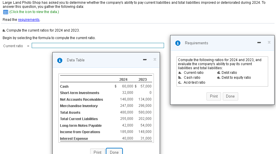Click requirement b. Cash ratio

pos(189,78)
